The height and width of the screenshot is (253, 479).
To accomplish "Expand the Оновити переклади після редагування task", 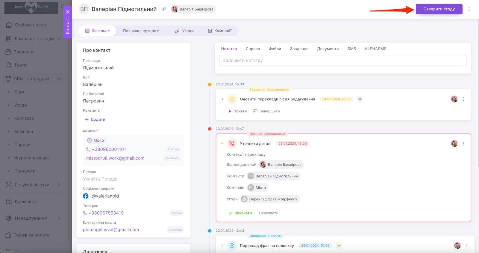I will click(222, 99).
